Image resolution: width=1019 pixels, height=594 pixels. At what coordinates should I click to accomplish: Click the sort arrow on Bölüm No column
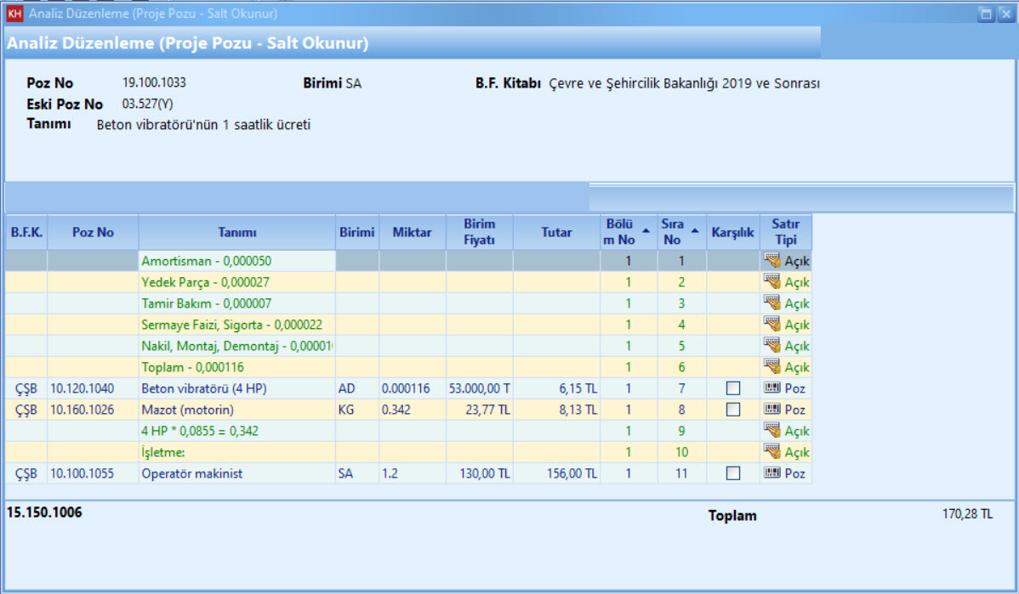tap(646, 230)
